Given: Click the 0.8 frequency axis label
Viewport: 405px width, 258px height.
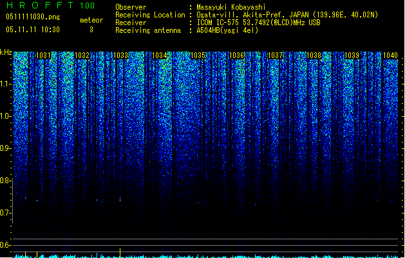Looking at the screenshot, I should click(x=6, y=181).
